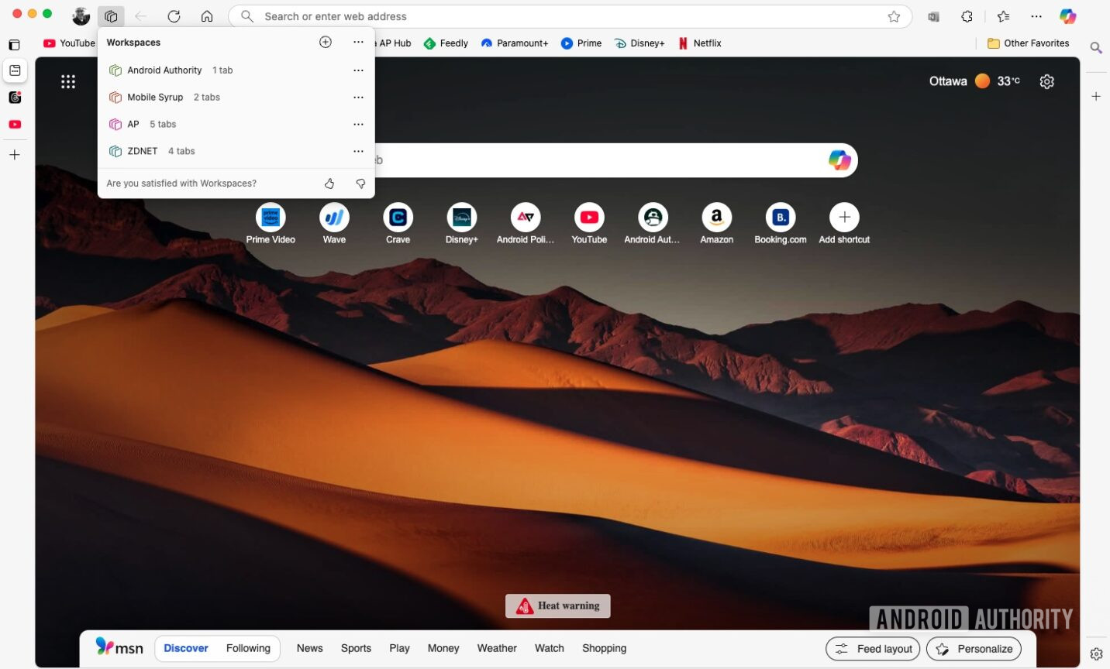The image size is (1110, 669).
Task: Open the Edge Extensions menu
Action: (x=967, y=16)
